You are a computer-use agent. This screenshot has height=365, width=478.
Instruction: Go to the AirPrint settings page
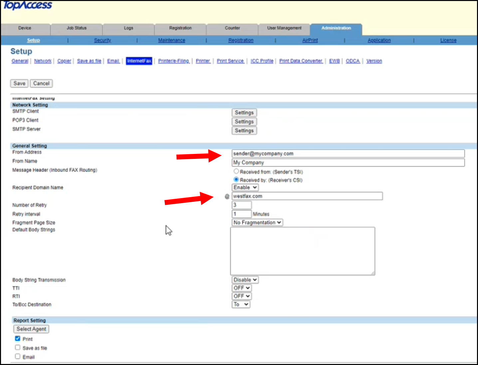pos(310,40)
